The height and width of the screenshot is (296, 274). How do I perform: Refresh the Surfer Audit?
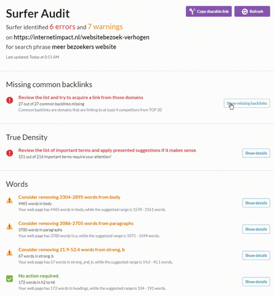coord(252,12)
